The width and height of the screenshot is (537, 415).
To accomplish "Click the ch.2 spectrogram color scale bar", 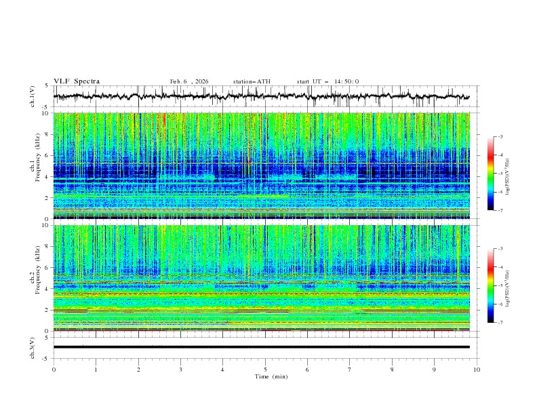I will tap(491, 285).
